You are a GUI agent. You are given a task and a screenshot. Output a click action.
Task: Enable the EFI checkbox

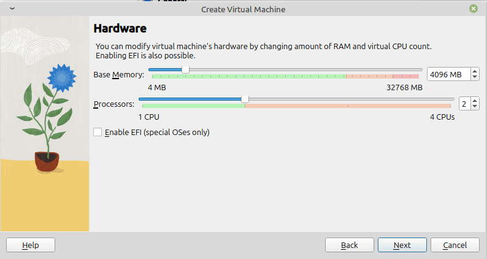click(98, 132)
